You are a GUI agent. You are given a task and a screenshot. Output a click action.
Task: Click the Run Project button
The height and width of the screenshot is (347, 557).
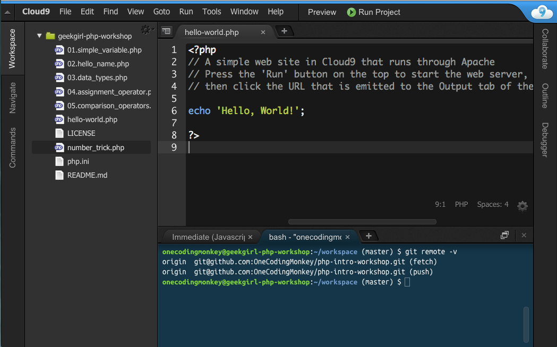pos(373,12)
